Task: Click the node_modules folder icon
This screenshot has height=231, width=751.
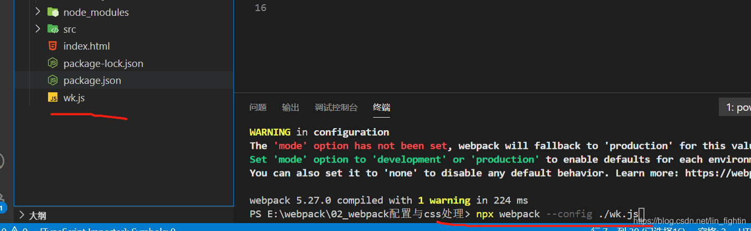Action: coord(53,12)
